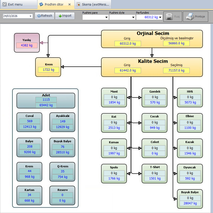Viewport: 213px width, 213px height.
Task: Expand the Pushimi dyte dropdown
Action: (x=133, y=17)
